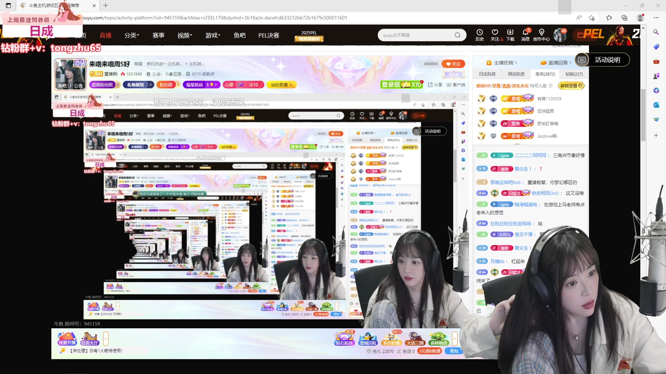
Task: Open the 直播回看 link
Action: click(x=556, y=63)
